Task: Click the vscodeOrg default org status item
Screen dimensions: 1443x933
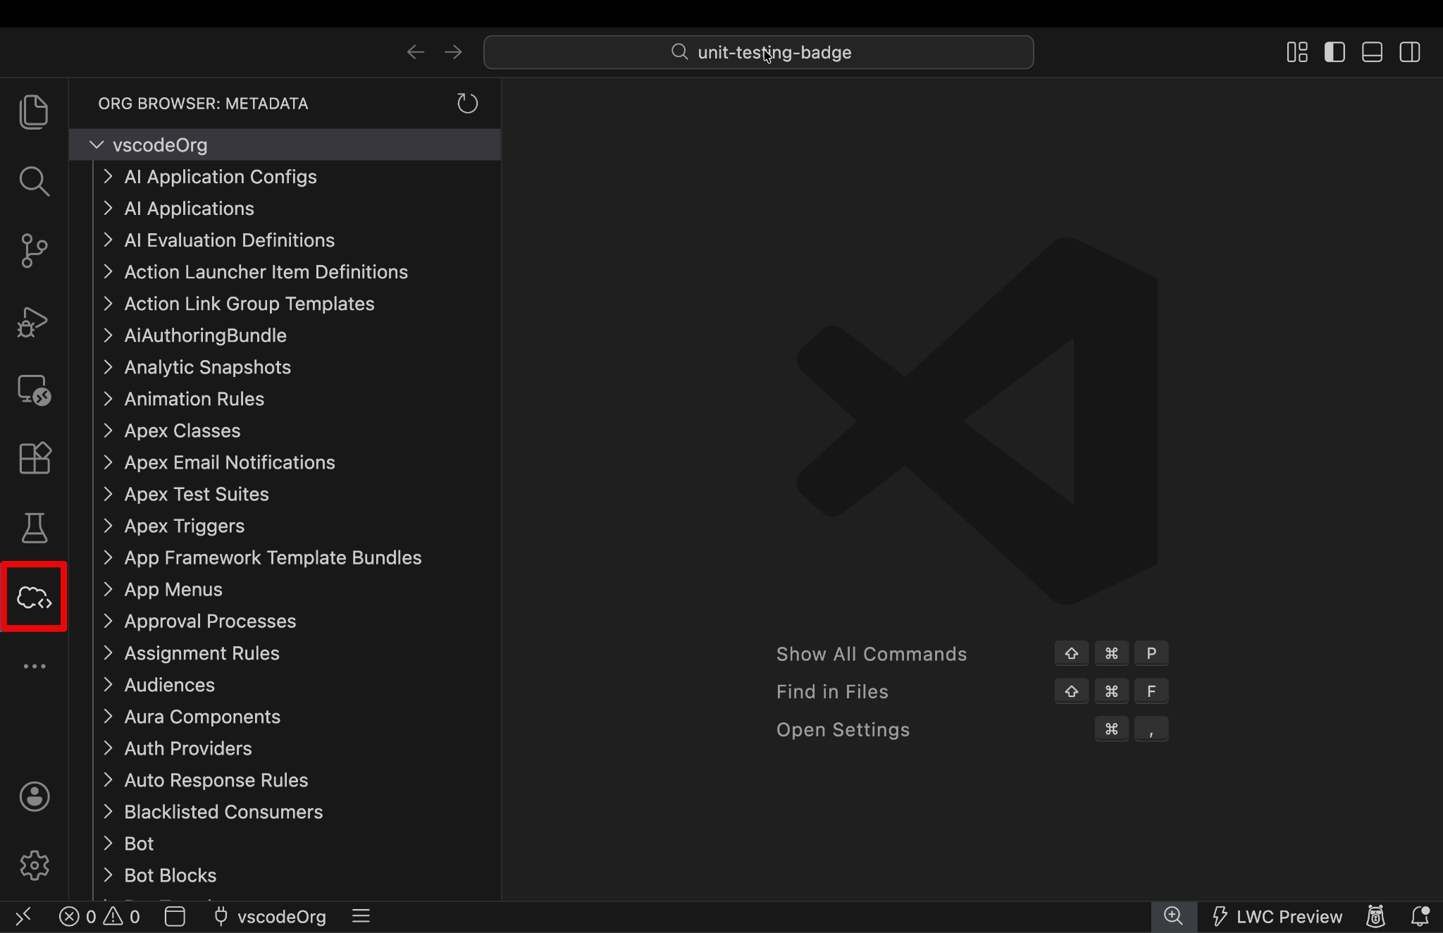Action: 271,916
